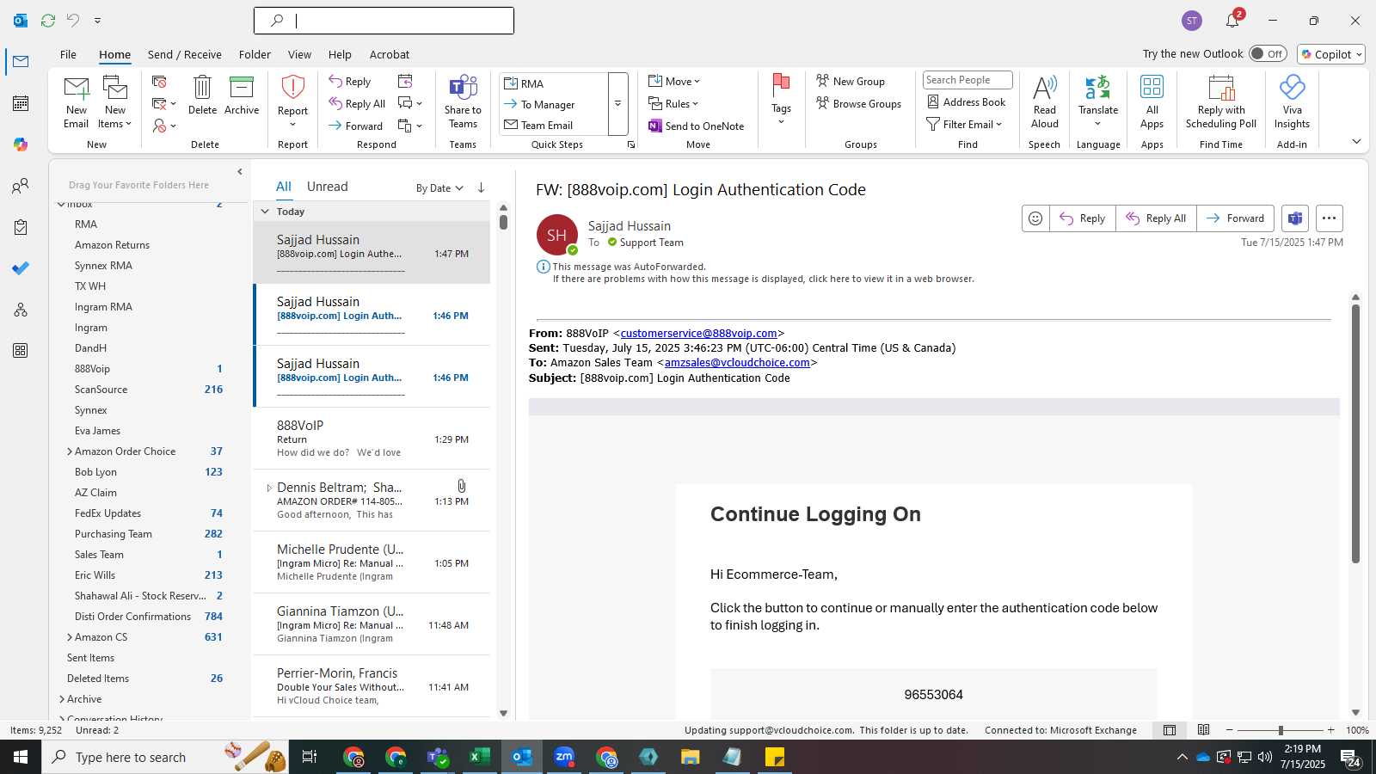Collapse the folder pane arrow
Viewport: 1376px width, 774px height.
[240, 172]
